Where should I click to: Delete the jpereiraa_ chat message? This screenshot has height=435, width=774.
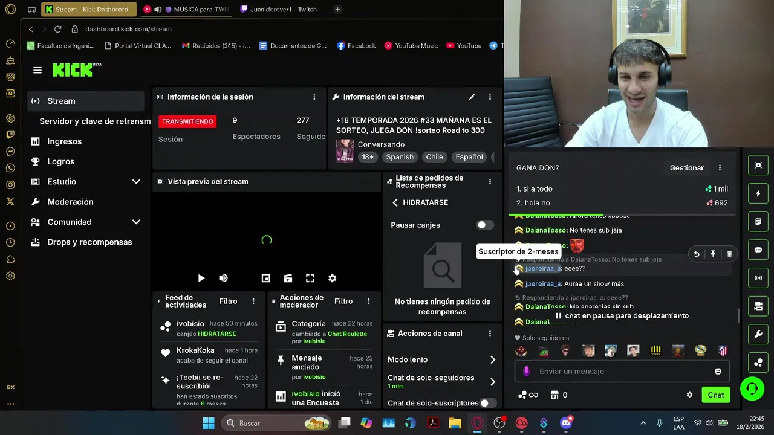point(729,254)
